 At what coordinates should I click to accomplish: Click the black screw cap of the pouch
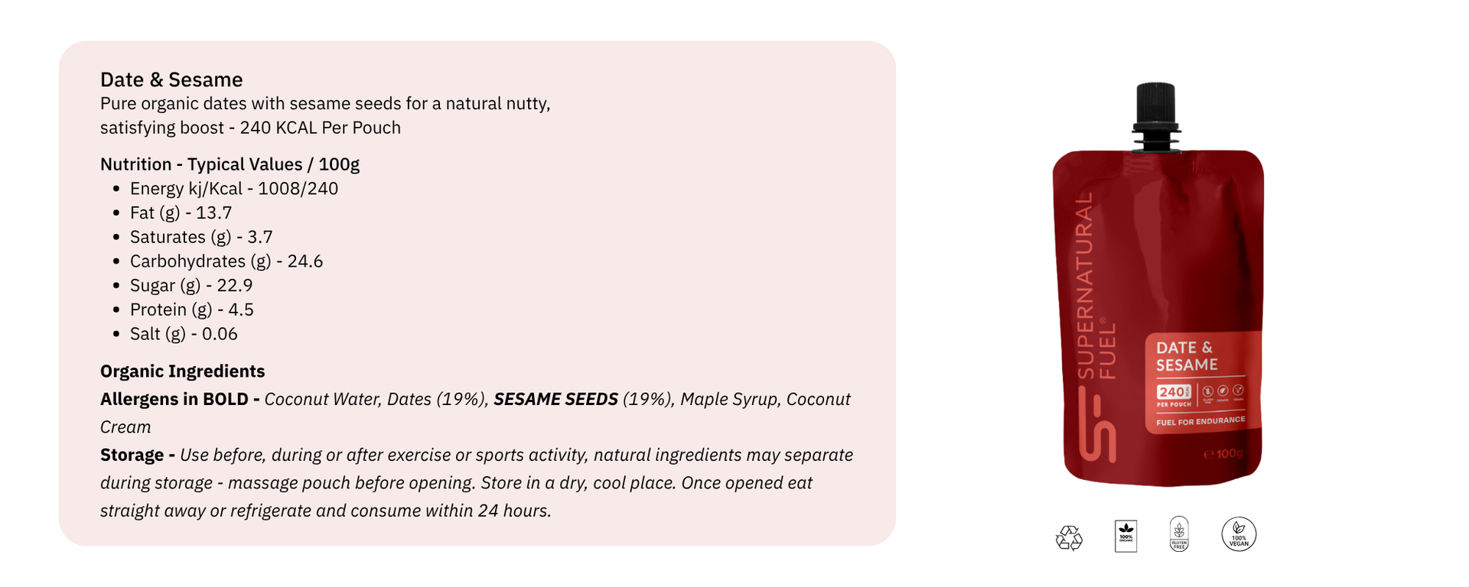coord(1156,115)
